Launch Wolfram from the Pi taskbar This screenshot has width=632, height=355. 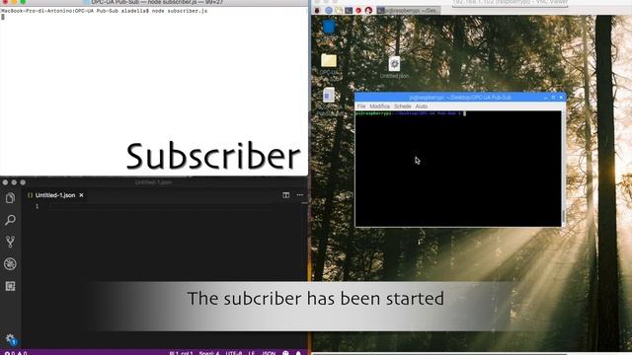tap(368, 10)
